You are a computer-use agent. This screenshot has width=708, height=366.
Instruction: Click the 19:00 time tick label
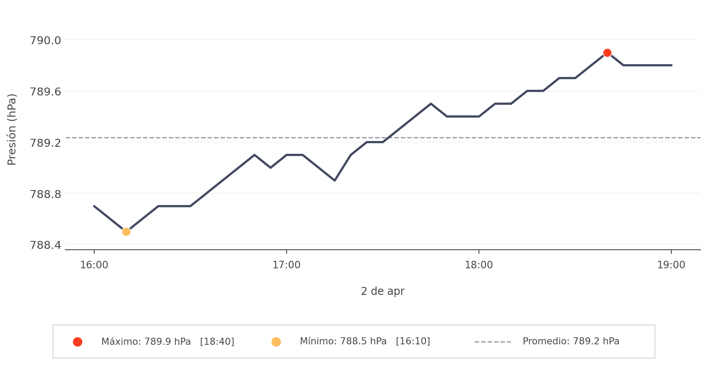pos(671,265)
